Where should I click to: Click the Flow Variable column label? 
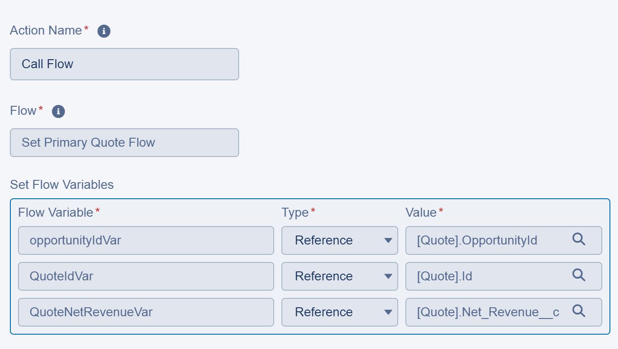(55, 213)
